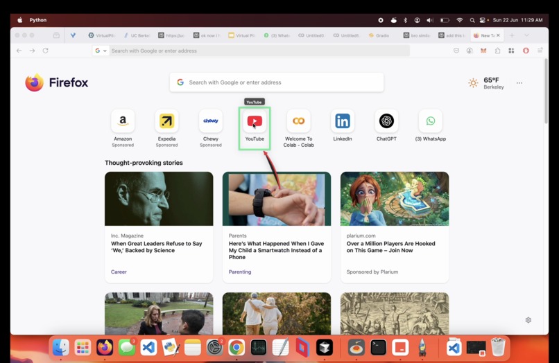The image size is (559, 363).
Task: Close the New Tab tab
Action: (498, 35)
